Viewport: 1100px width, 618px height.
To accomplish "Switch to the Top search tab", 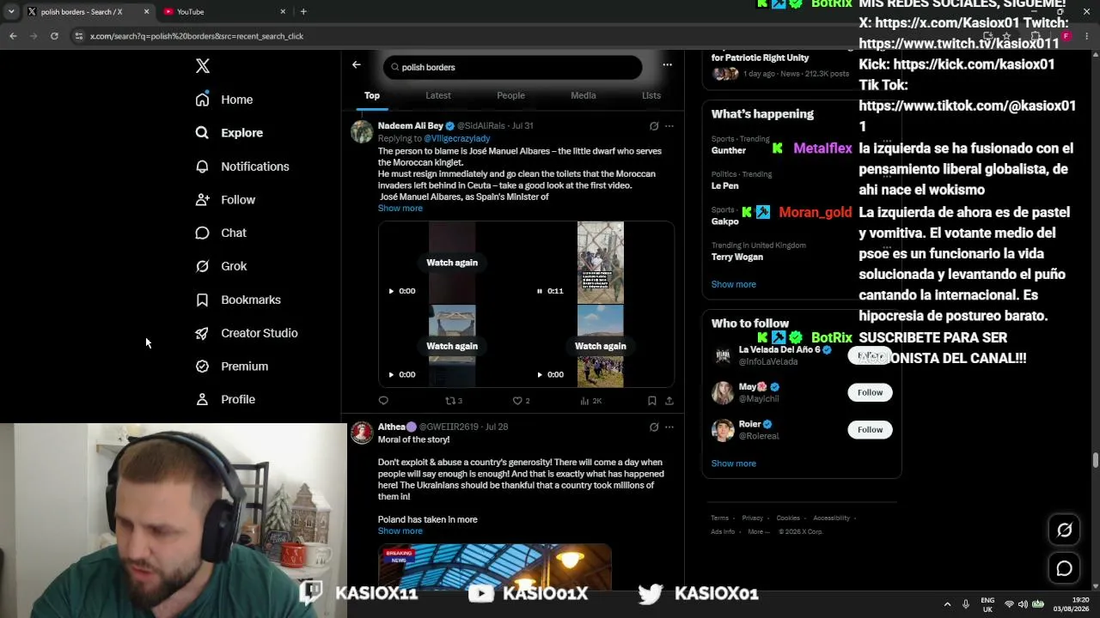I will coord(372,95).
